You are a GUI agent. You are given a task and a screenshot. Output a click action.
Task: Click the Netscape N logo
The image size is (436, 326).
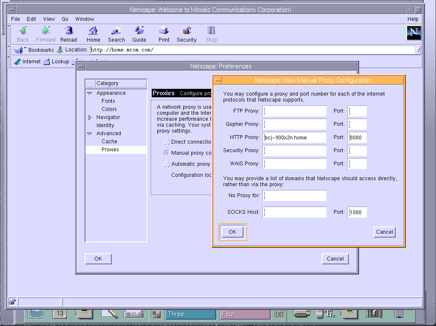coord(413,33)
